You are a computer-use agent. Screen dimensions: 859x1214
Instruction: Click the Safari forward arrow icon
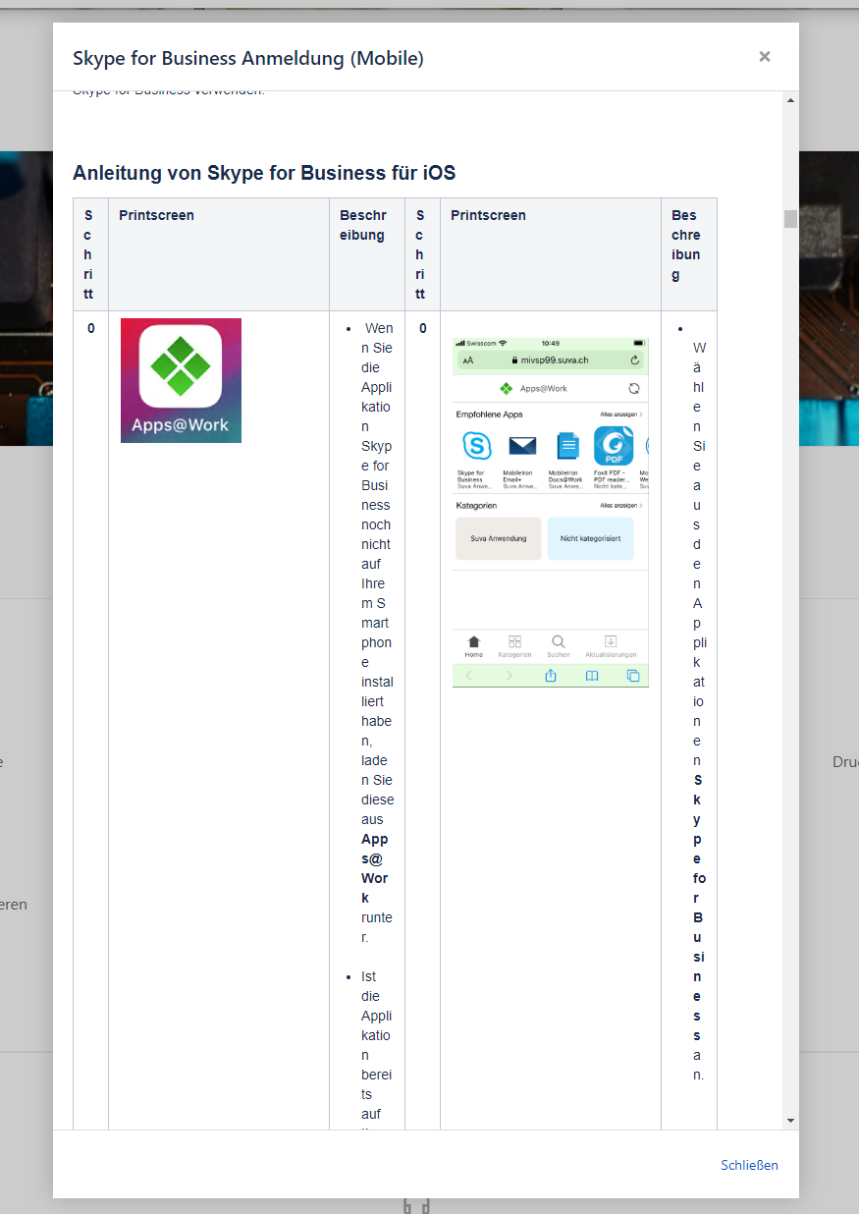click(x=509, y=676)
